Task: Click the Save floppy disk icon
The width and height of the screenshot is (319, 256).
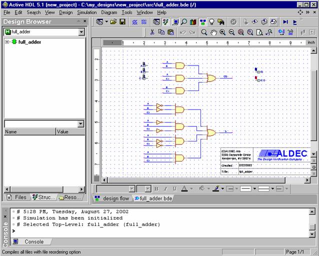Action: tap(122, 22)
